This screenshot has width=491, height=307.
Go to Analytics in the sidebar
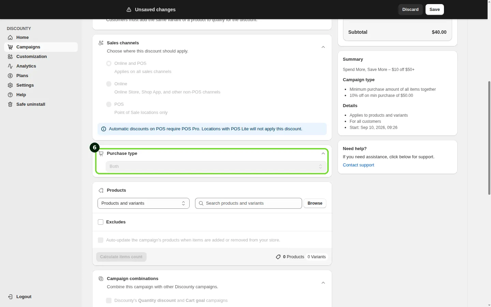pos(41,66)
